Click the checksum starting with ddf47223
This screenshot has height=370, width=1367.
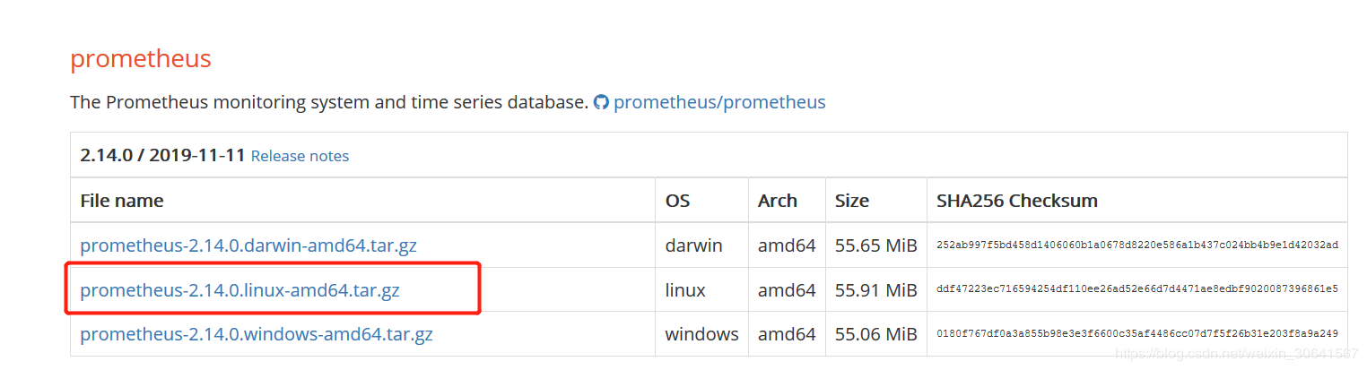click(1136, 290)
